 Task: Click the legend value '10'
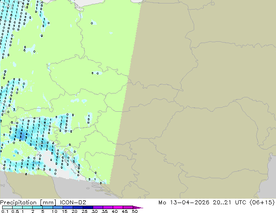54,211
